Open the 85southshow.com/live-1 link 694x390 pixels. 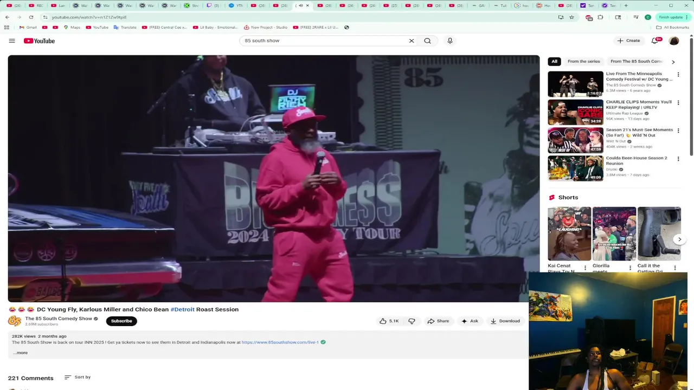coord(280,342)
